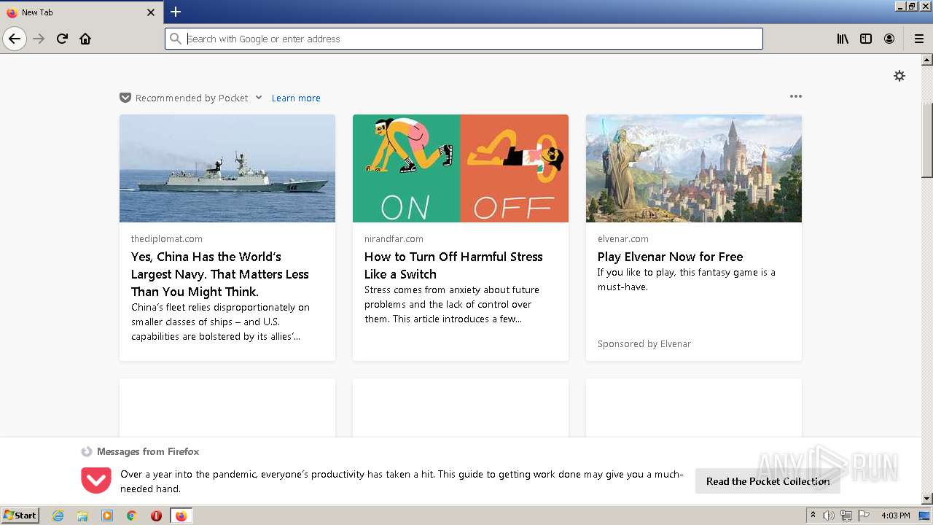Launch Google Chrome from taskbar

[131, 516]
